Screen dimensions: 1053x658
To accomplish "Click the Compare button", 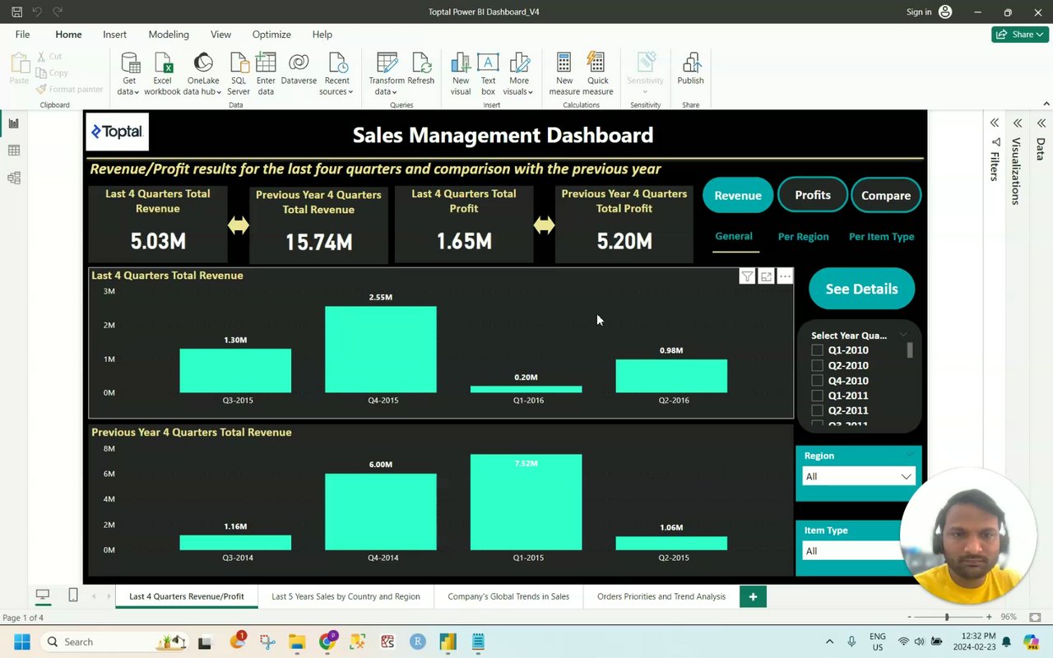I will pos(886,196).
